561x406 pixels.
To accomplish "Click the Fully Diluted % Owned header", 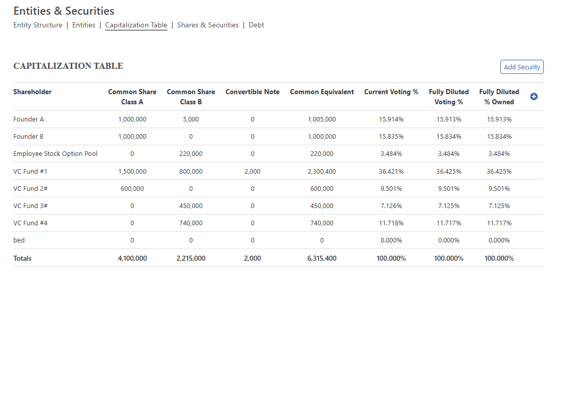I will [499, 97].
